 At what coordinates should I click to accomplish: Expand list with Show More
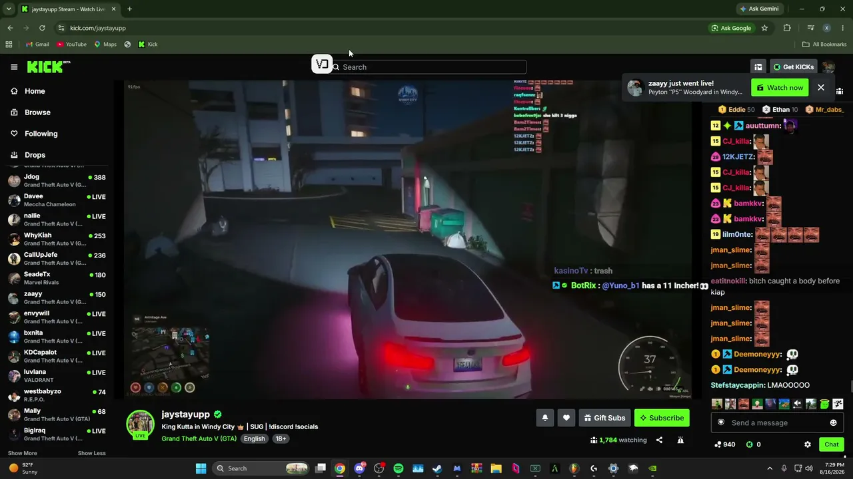tap(23, 453)
